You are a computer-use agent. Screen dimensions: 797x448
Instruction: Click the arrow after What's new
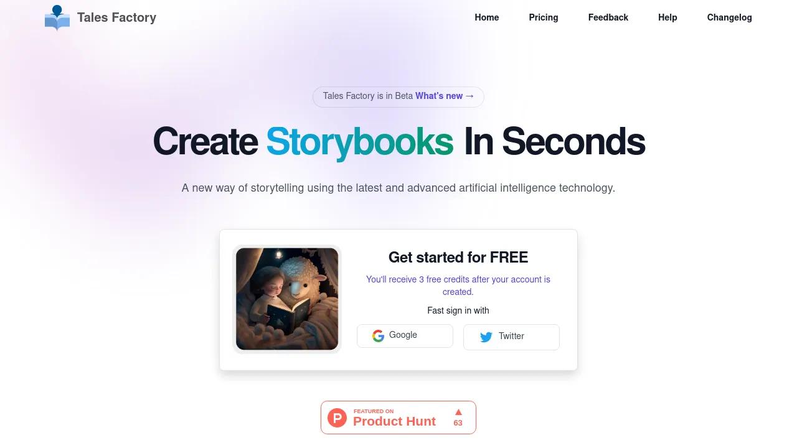469,96
